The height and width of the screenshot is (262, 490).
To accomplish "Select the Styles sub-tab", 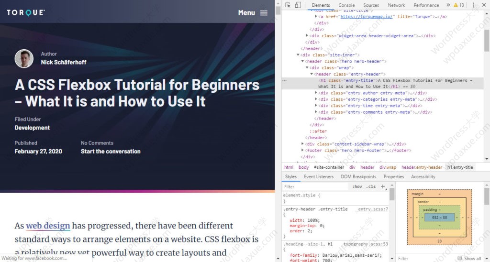I will [290, 177].
